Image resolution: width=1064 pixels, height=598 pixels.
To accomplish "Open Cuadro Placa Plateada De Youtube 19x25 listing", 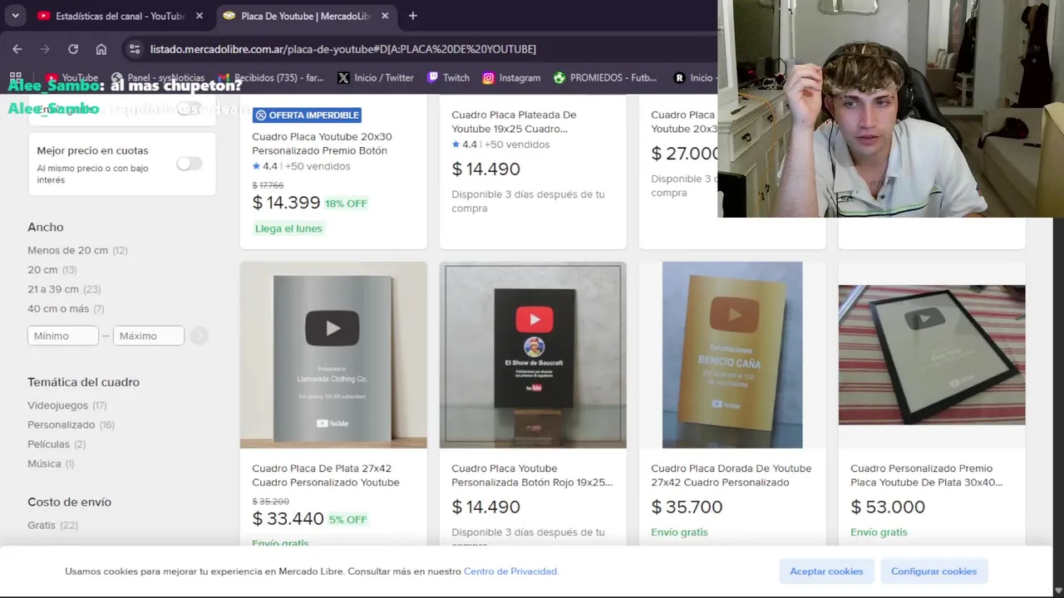I will (x=514, y=121).
